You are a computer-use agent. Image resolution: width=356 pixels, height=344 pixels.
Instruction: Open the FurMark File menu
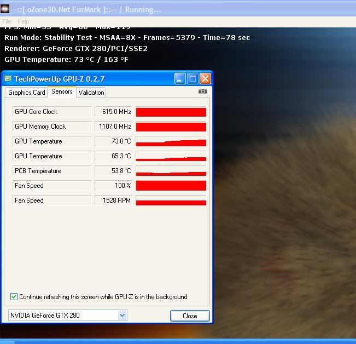7,21
